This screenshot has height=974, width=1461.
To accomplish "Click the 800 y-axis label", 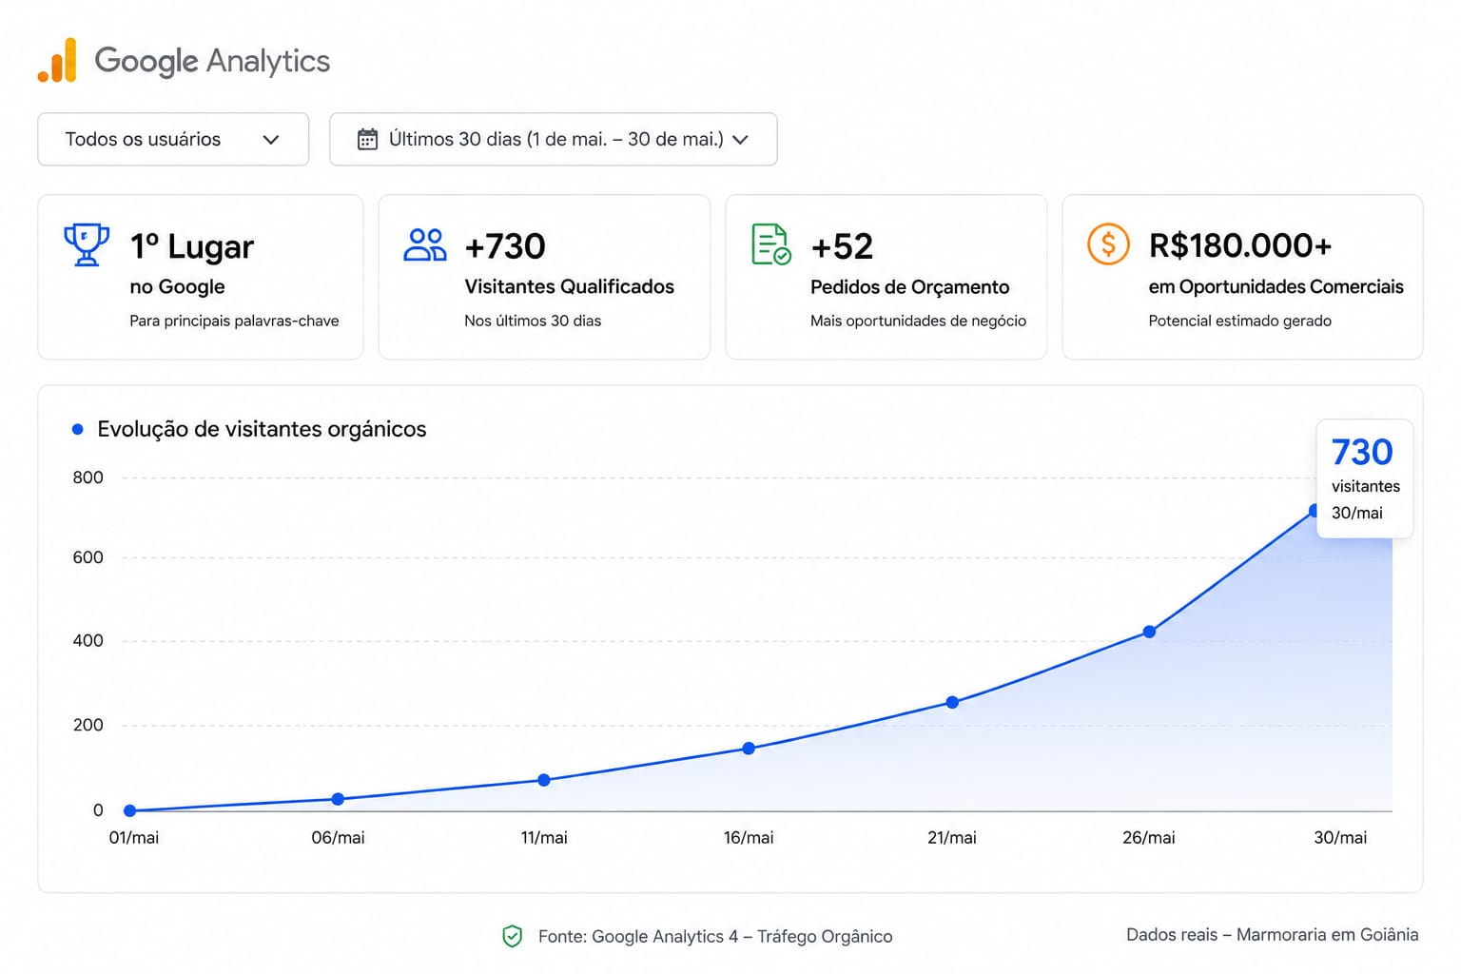I will (88, 477).
